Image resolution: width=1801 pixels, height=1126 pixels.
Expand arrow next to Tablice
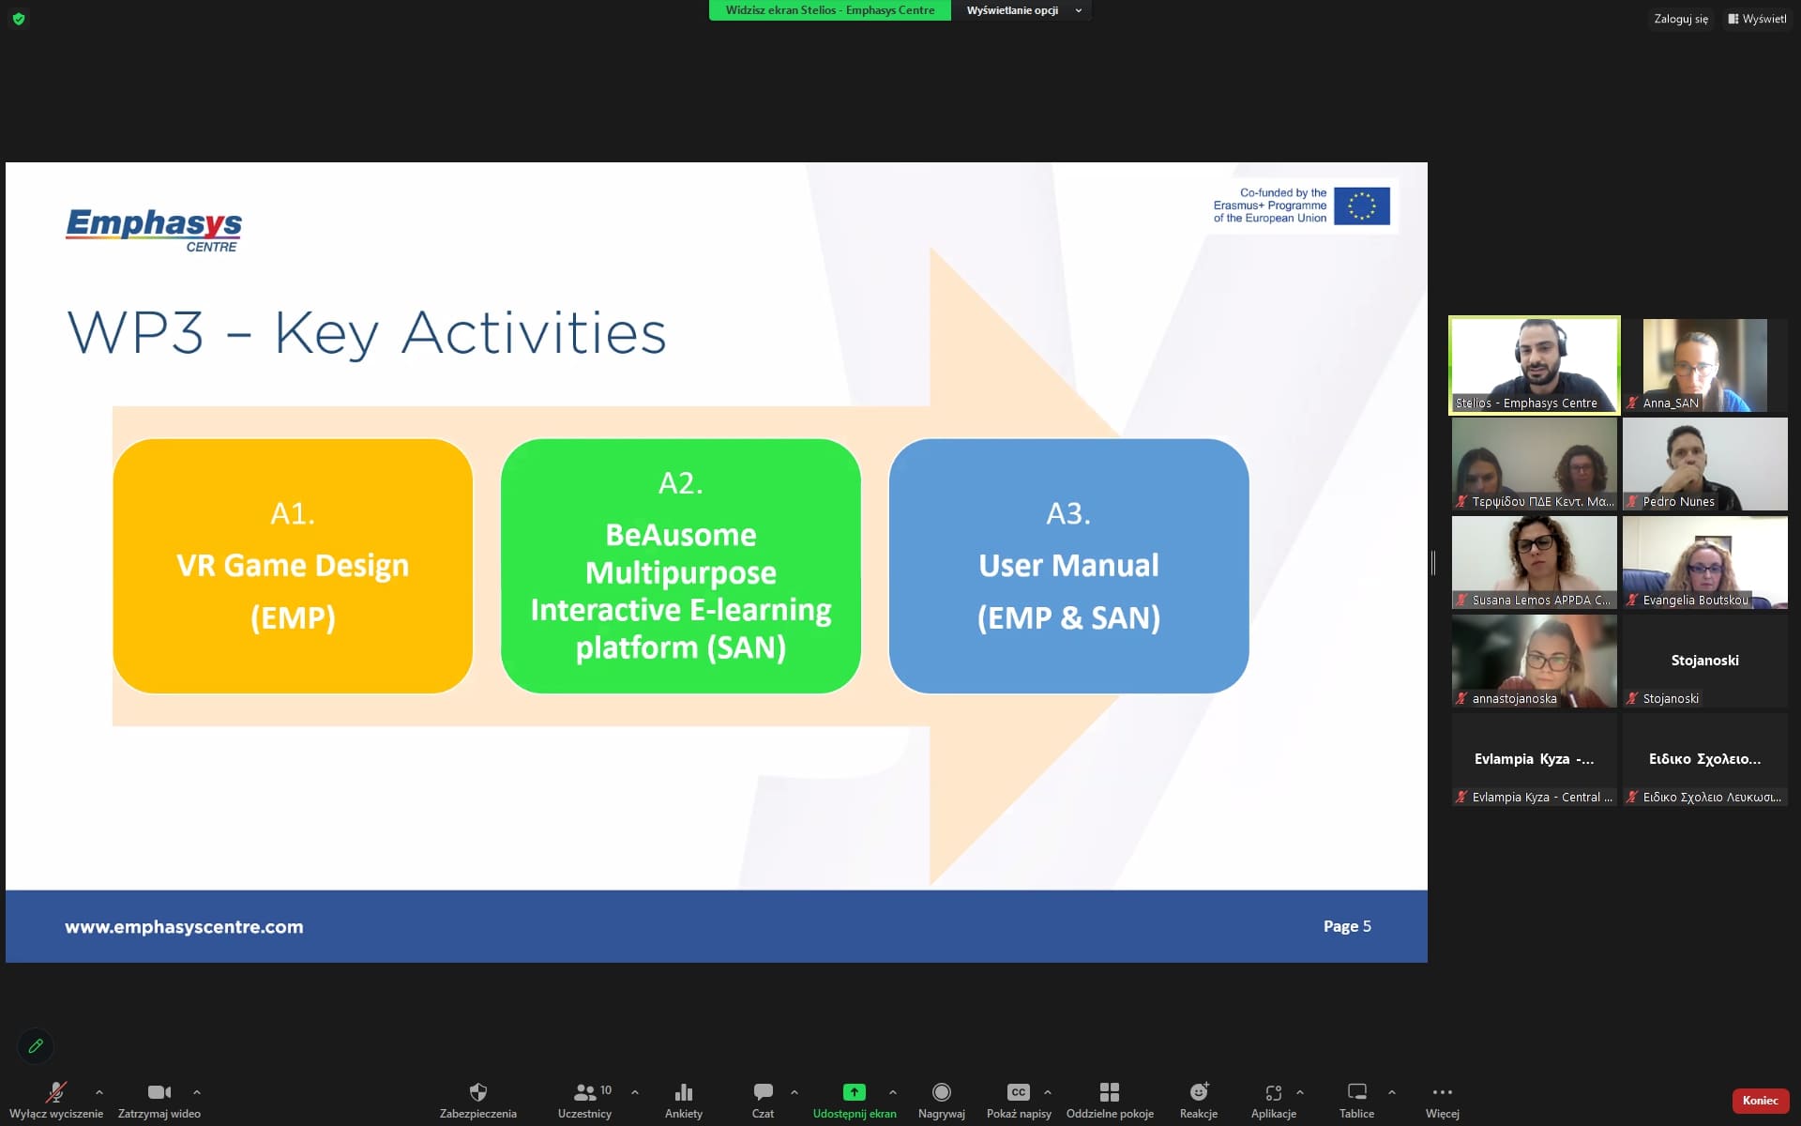point(1392,1092)
